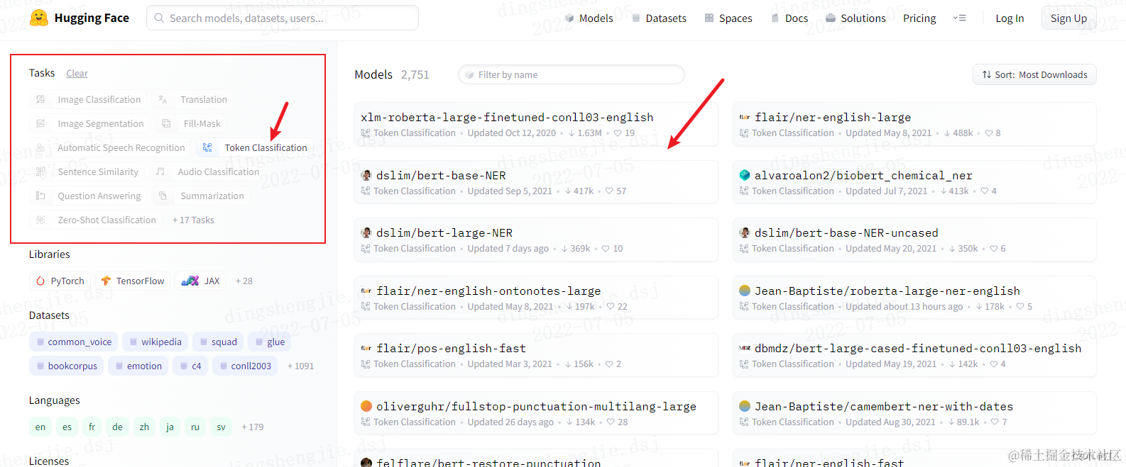The width and height of the screenshot is (1126, 467).
Task: Click the dslim/bert-base-NER avatar
Action: point(366,175)
